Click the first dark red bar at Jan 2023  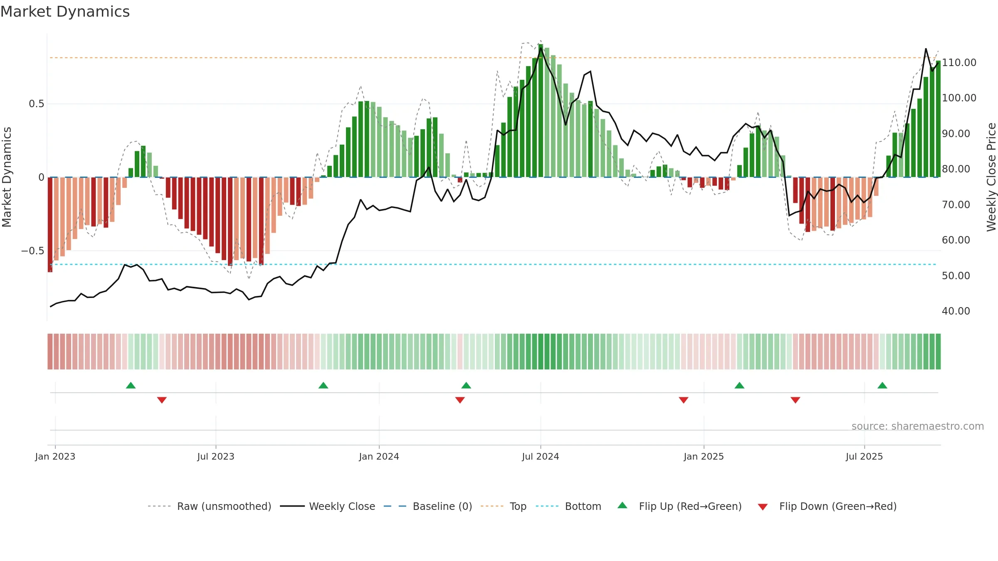[50, 225]
